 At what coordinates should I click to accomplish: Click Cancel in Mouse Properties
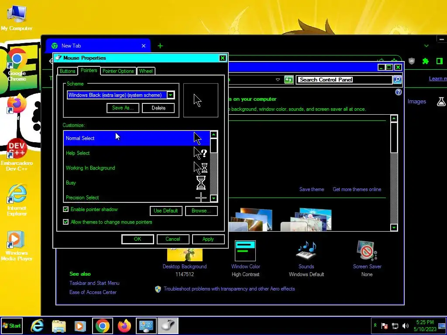[x=173, y=239]
